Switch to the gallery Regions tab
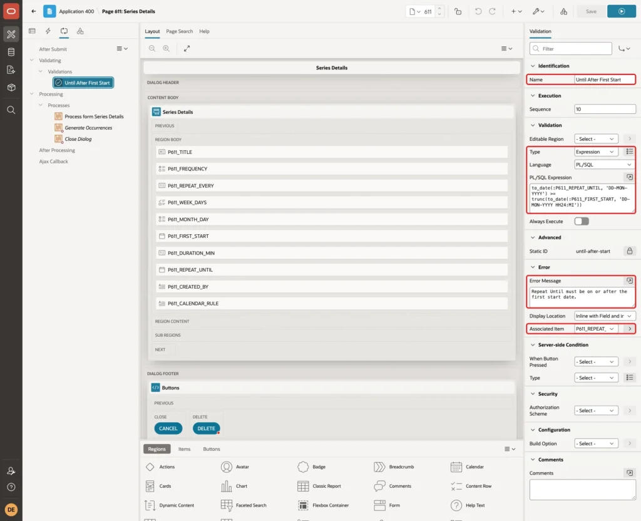Viewport: 641px width, 521px height. 157,449
